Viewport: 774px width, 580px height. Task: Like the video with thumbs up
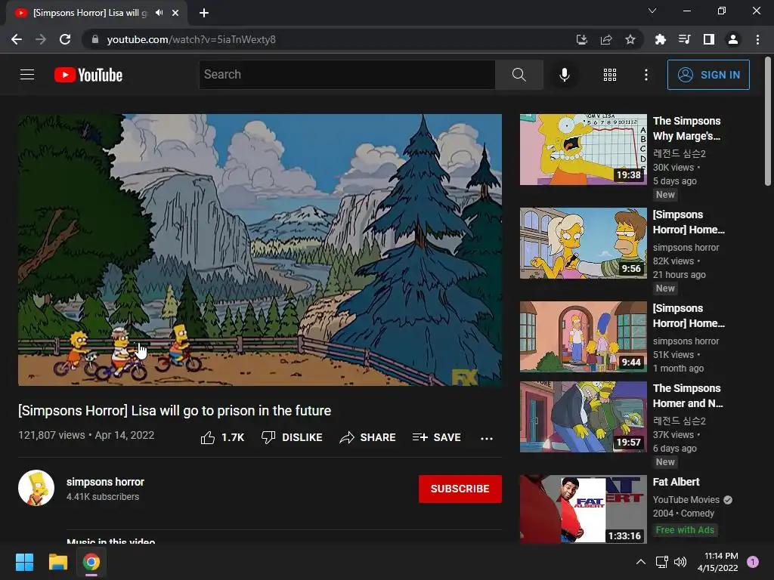pyautogui.click(x=222, y=437)
